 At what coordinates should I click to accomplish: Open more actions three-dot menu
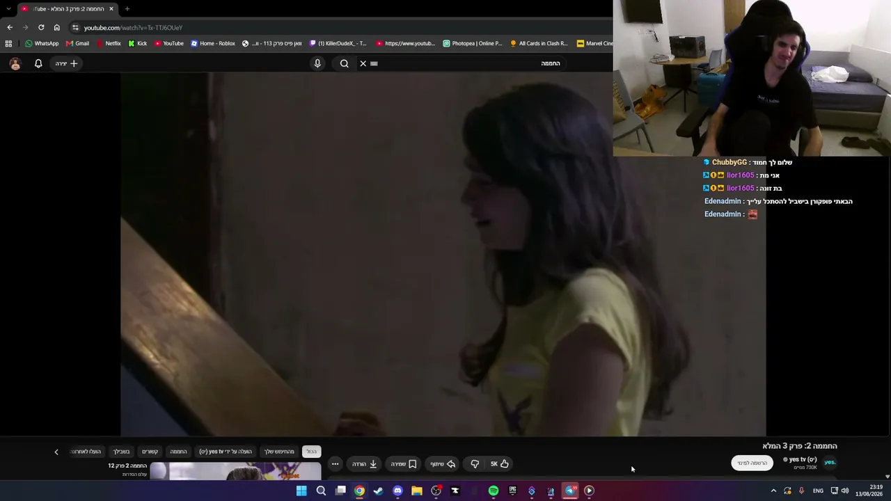pyautogui.click(x=335, y=464)
